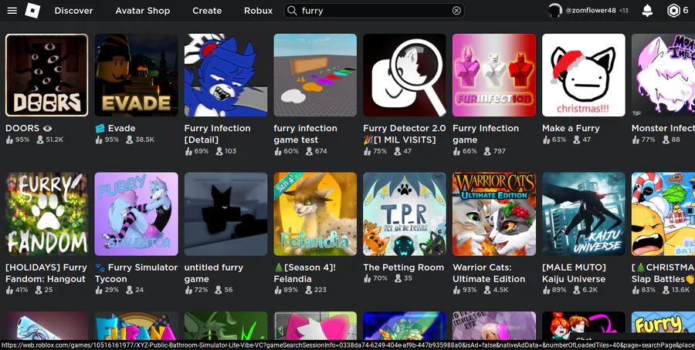Image resolution: width=695 pixels, height=350 pixels.
Task: Click the DOORS game title
Action: (29, 128)
